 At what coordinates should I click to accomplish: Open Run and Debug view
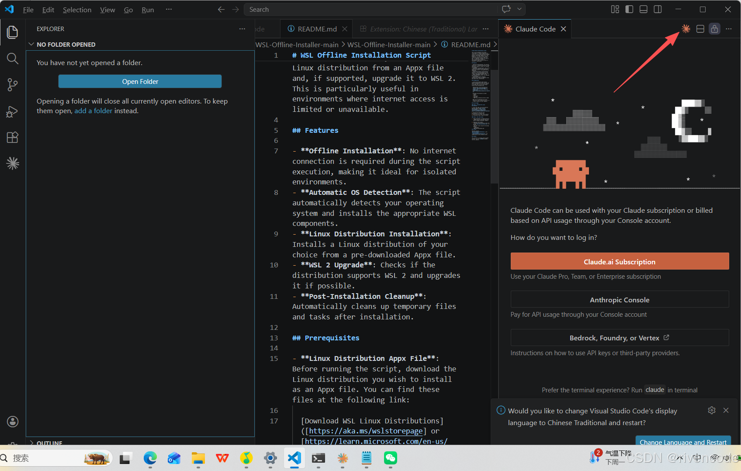[x=13, y=111]
